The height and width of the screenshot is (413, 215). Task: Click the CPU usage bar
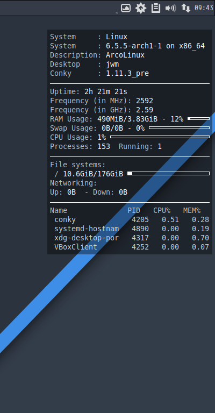pyautogui.click(x=160, y=137)
